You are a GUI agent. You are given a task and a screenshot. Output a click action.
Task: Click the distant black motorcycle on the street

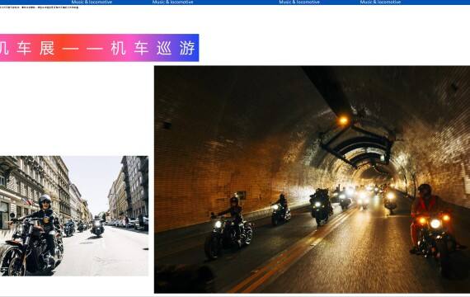(97, 228)
